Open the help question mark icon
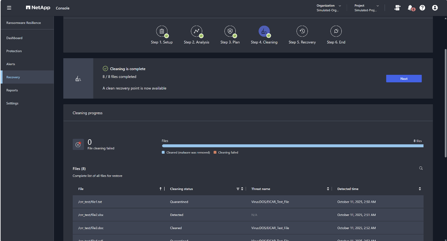Image resolution: width=447 pixels, height=241 pixels. pyautogui.click(x=422, y=8)
